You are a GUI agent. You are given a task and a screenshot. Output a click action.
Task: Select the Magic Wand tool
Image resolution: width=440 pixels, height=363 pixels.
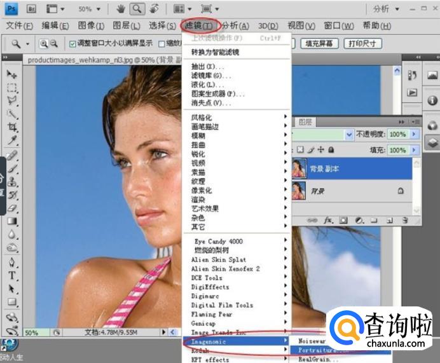pyautogui.click(x=12, y=114)
